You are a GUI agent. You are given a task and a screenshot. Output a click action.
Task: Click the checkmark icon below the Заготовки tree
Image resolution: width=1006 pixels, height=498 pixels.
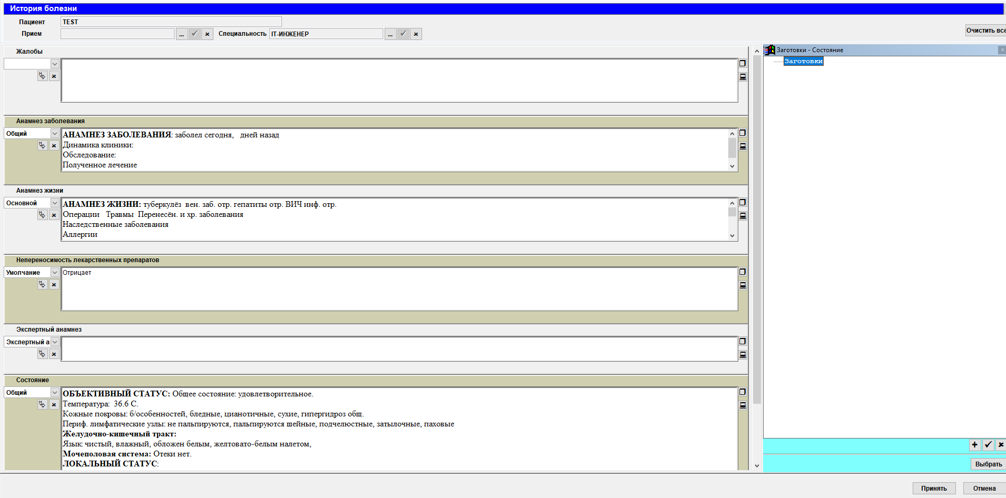click(x=988, y=445)
